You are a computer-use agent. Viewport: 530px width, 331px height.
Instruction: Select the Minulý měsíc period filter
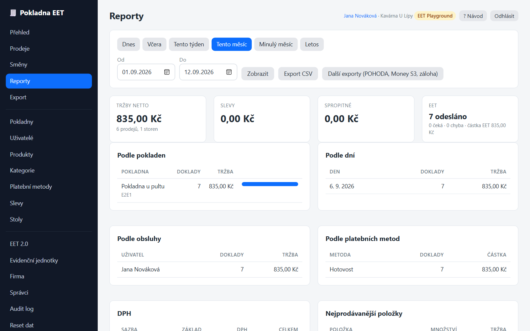[276, 44]
